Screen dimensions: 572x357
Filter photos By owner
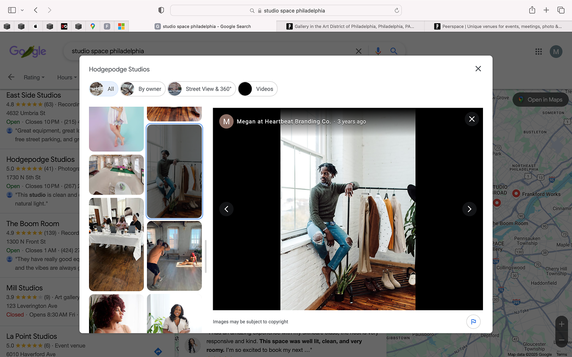(x=143, y=89)
